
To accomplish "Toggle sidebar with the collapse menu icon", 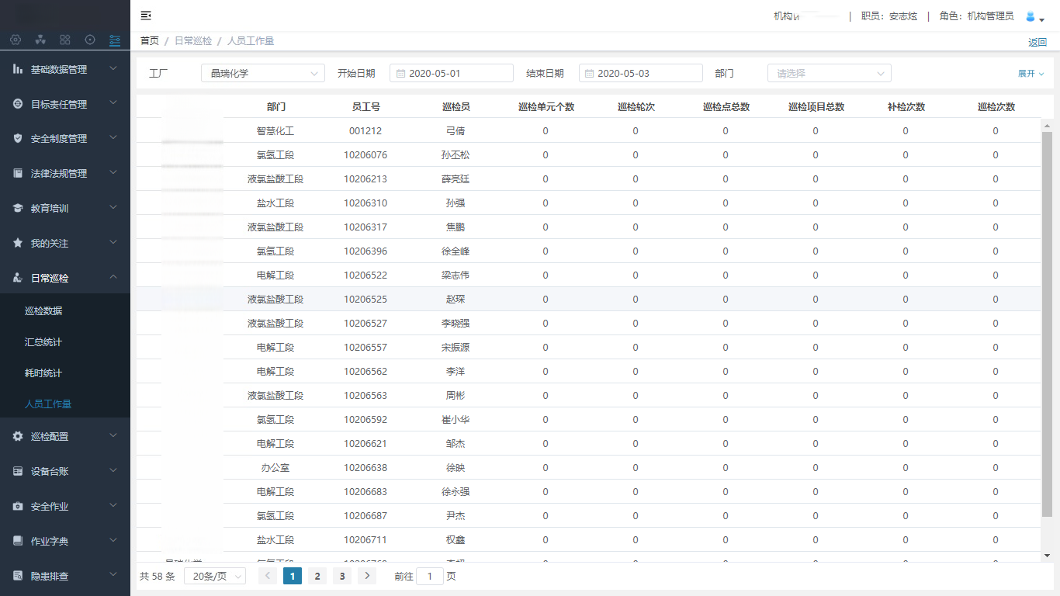I will click(x=146, y=16).
